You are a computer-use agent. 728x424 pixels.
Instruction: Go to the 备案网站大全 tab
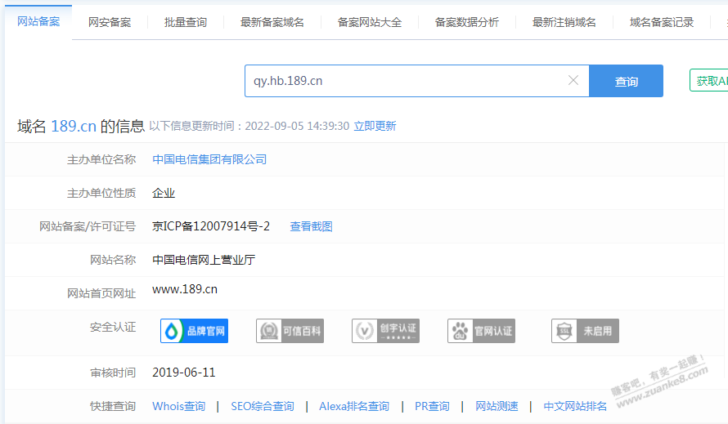point(370,22)
